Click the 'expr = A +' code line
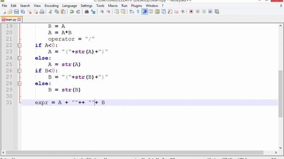Image resolution: width=284 pixels, height=159 pixels. [x=70, y=102]
